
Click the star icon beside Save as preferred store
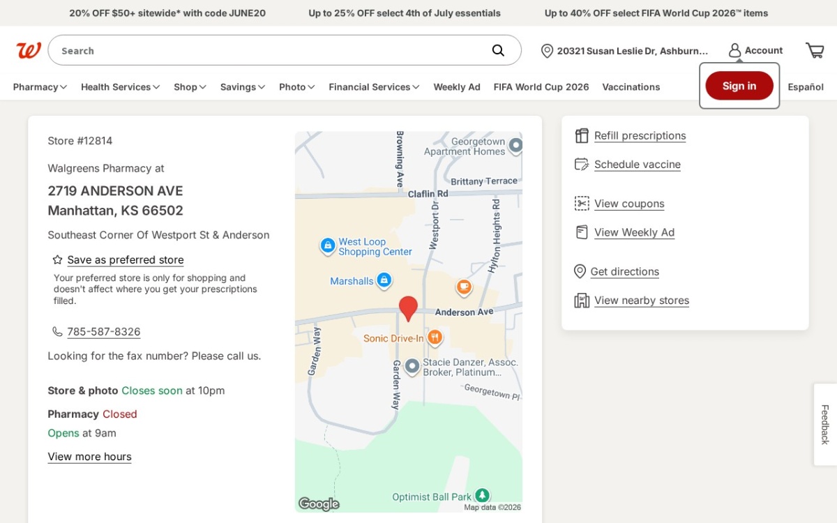(x=58, y=259)
